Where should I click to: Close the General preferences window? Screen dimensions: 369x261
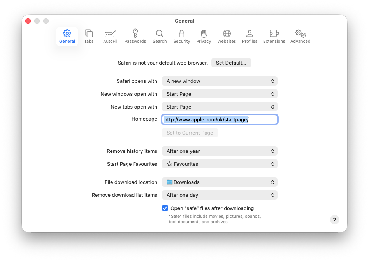(x=28, y=21)
